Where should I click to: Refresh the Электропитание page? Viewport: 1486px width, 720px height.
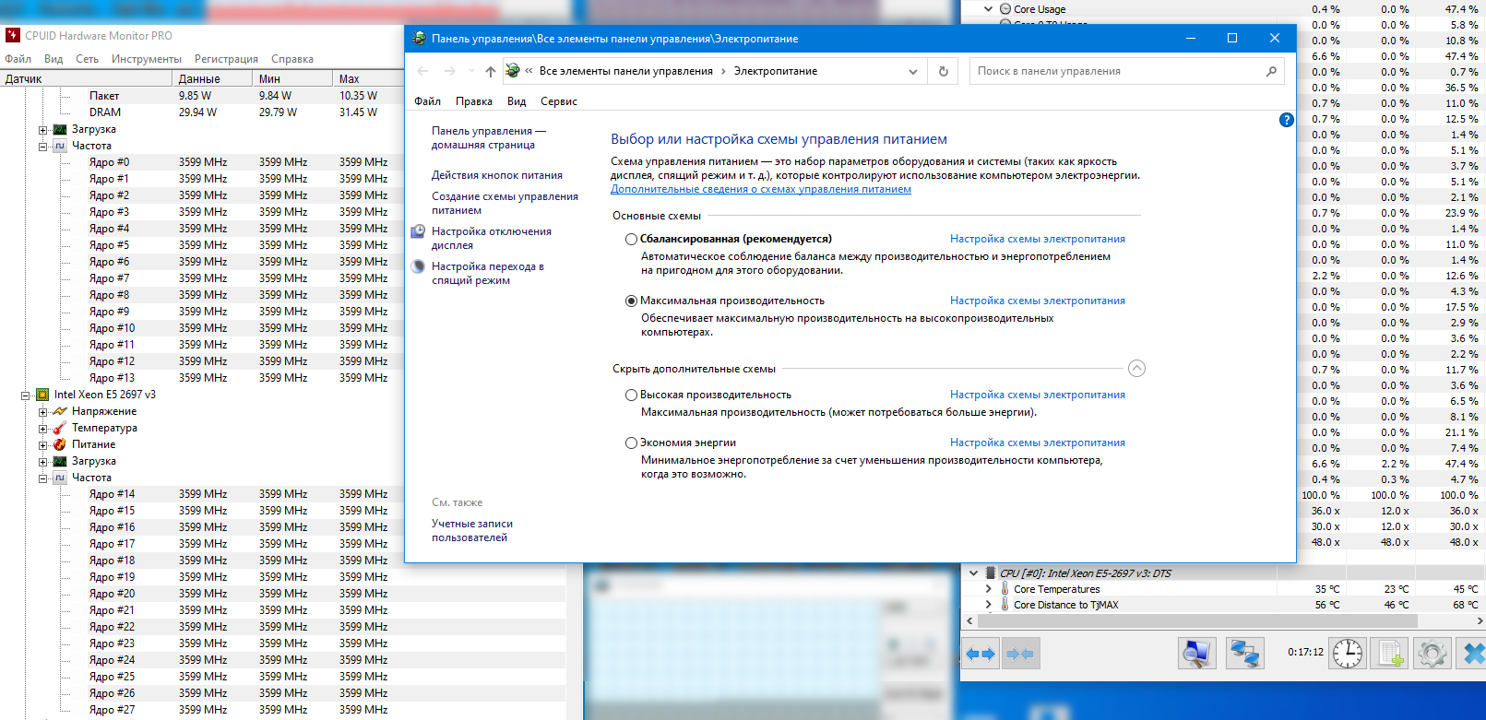point(943,71)
